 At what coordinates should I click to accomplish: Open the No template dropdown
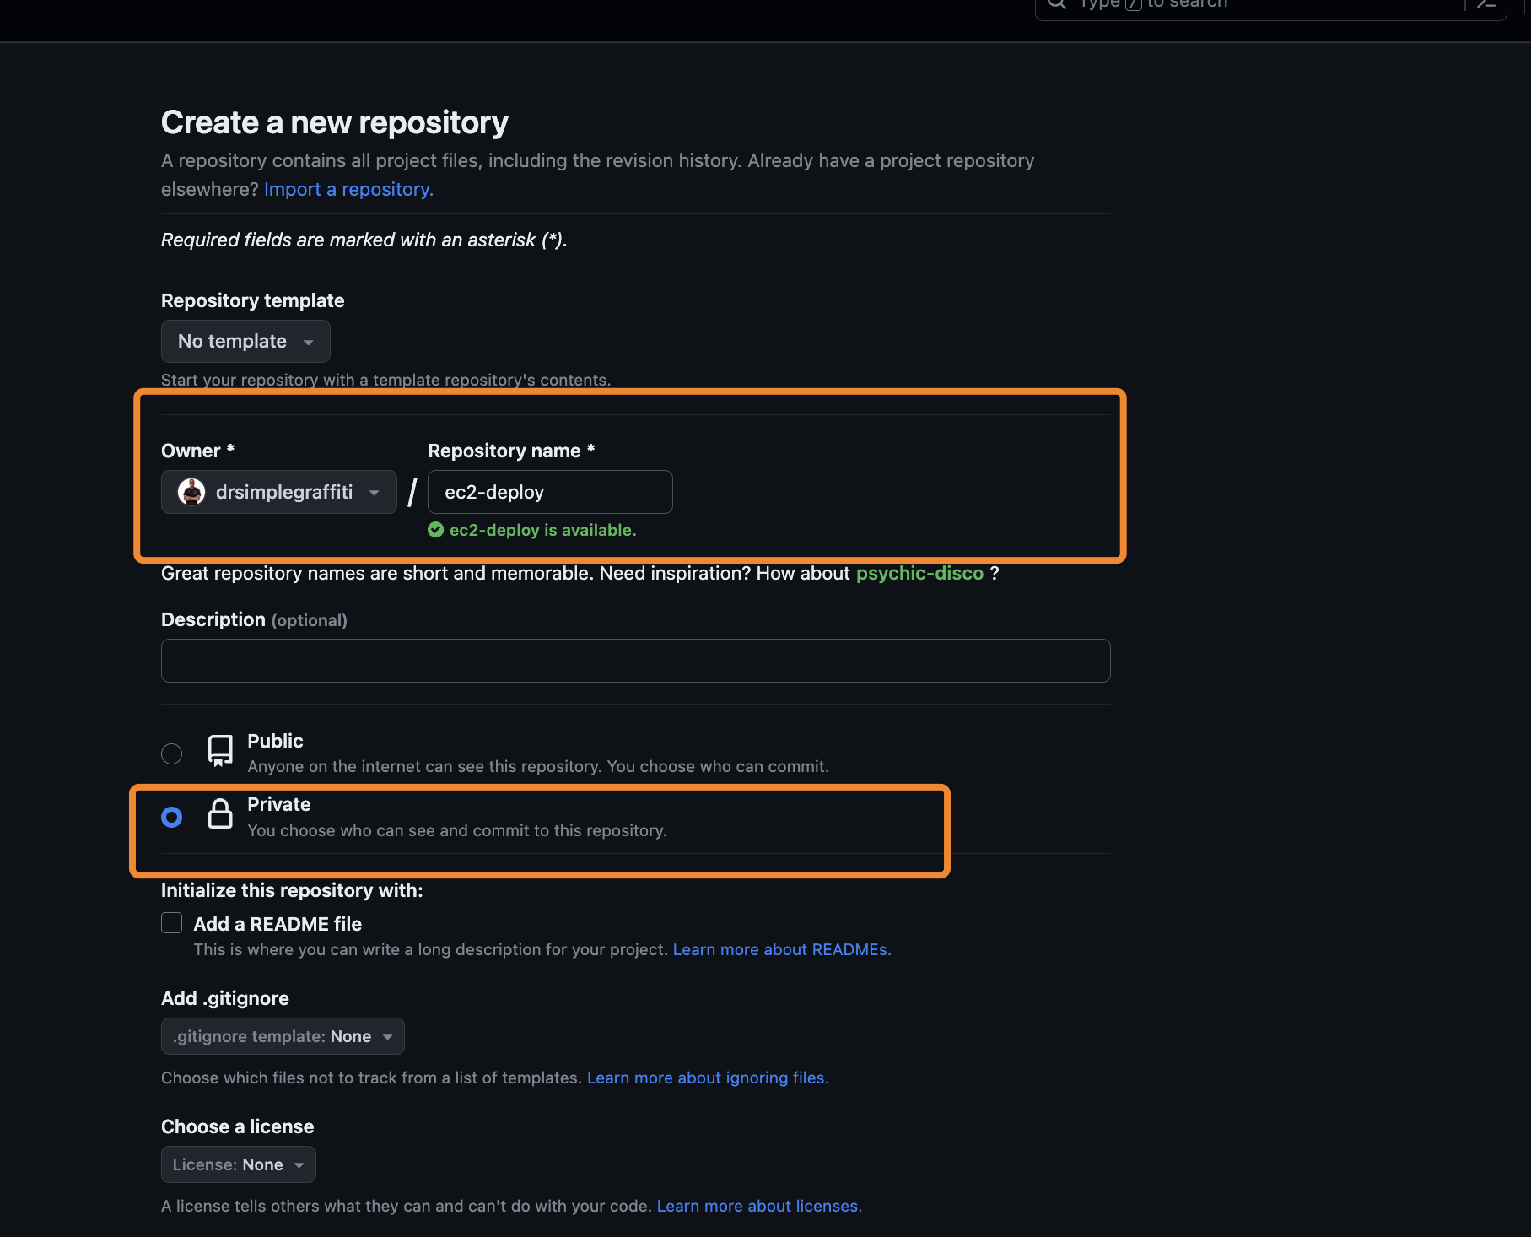point(245,342)
